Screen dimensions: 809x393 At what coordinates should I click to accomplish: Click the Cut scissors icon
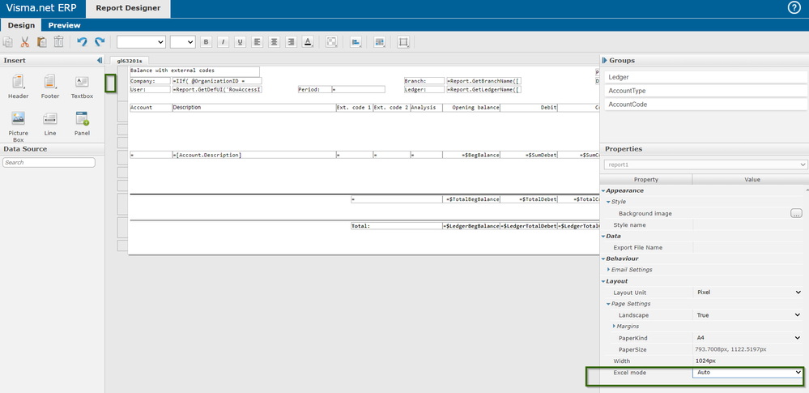coord(25,42)
